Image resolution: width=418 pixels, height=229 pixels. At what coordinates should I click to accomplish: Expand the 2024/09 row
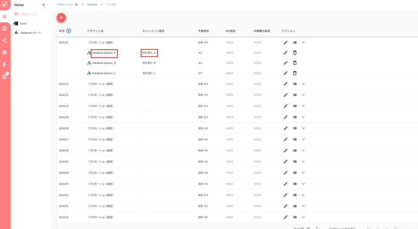[303, 117]
